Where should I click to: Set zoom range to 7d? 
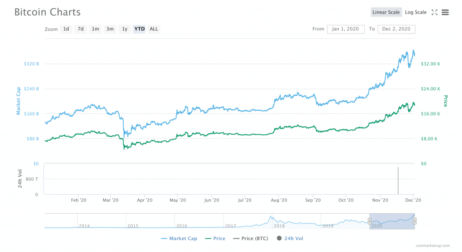click(81, 29)
